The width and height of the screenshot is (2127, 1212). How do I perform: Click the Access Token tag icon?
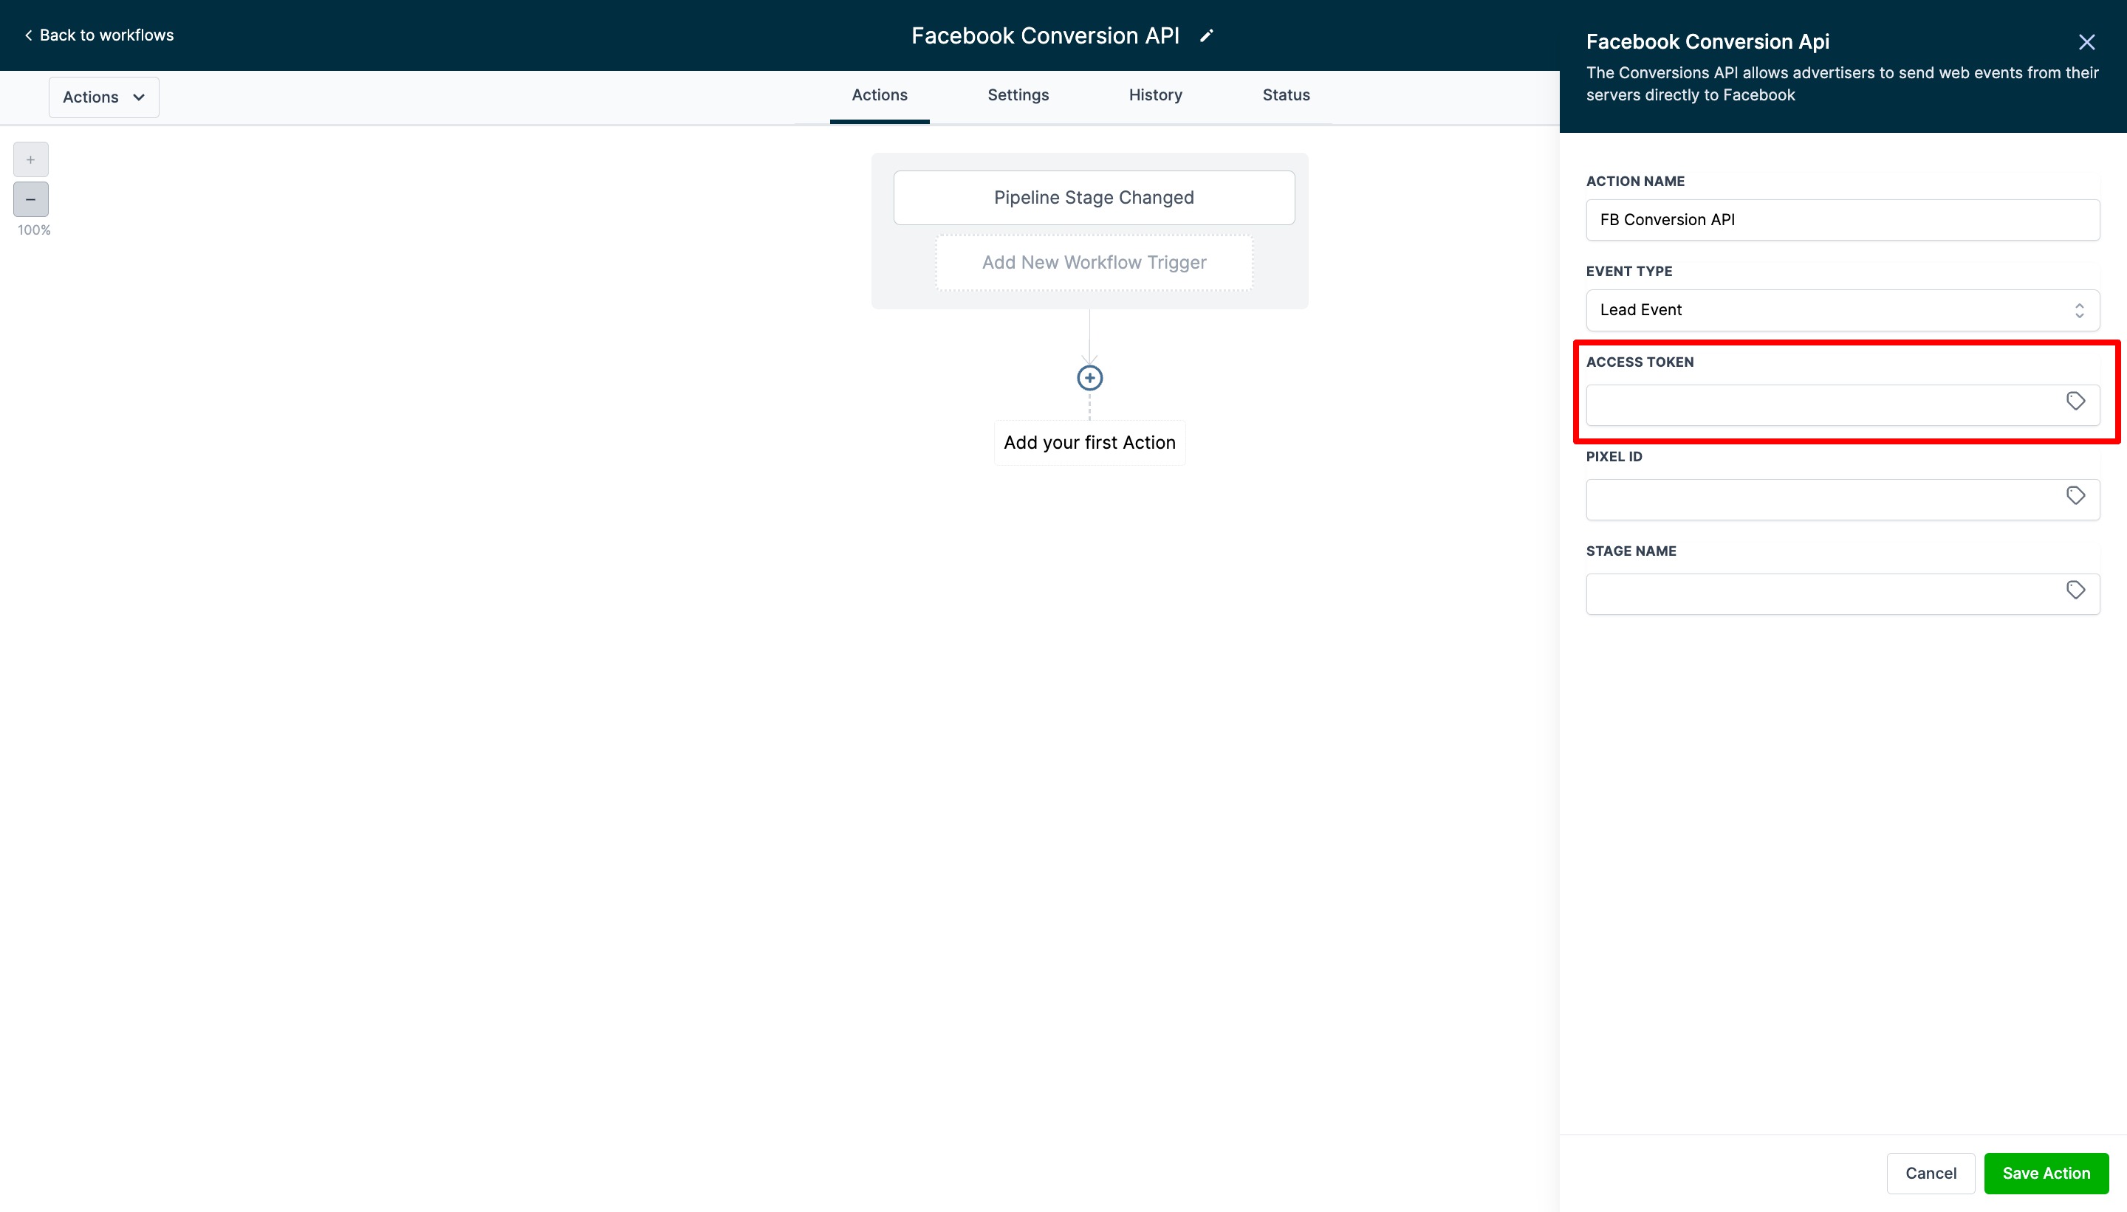tap(2075, 402)
